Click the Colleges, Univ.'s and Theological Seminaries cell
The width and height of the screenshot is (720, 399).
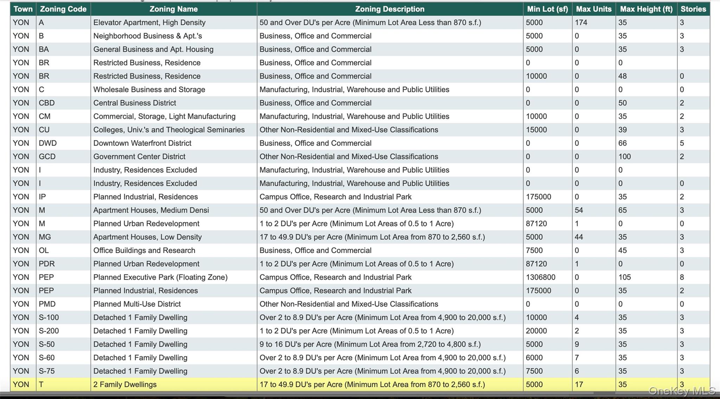(169, 130)
